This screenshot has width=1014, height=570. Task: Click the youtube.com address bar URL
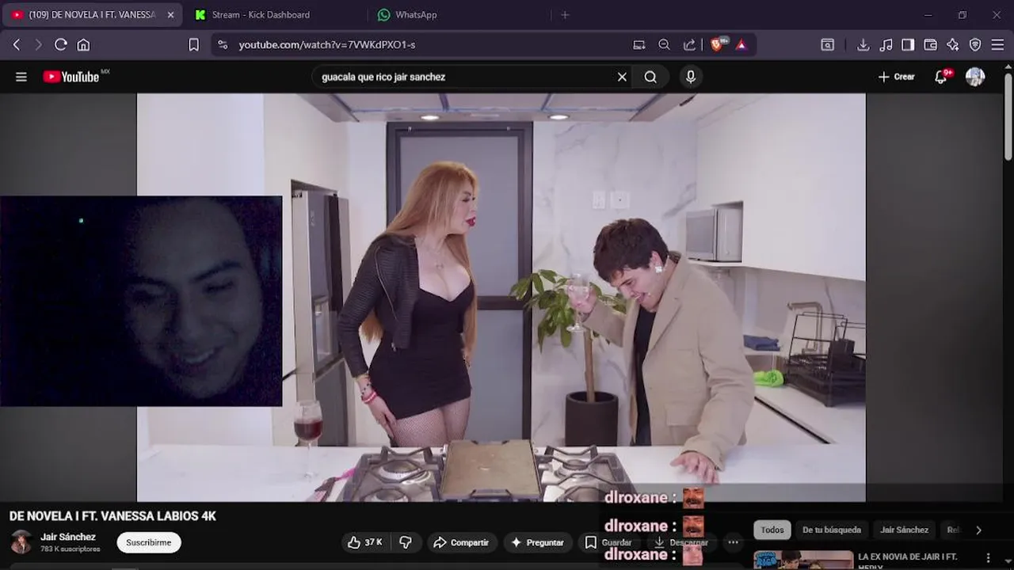327,45
